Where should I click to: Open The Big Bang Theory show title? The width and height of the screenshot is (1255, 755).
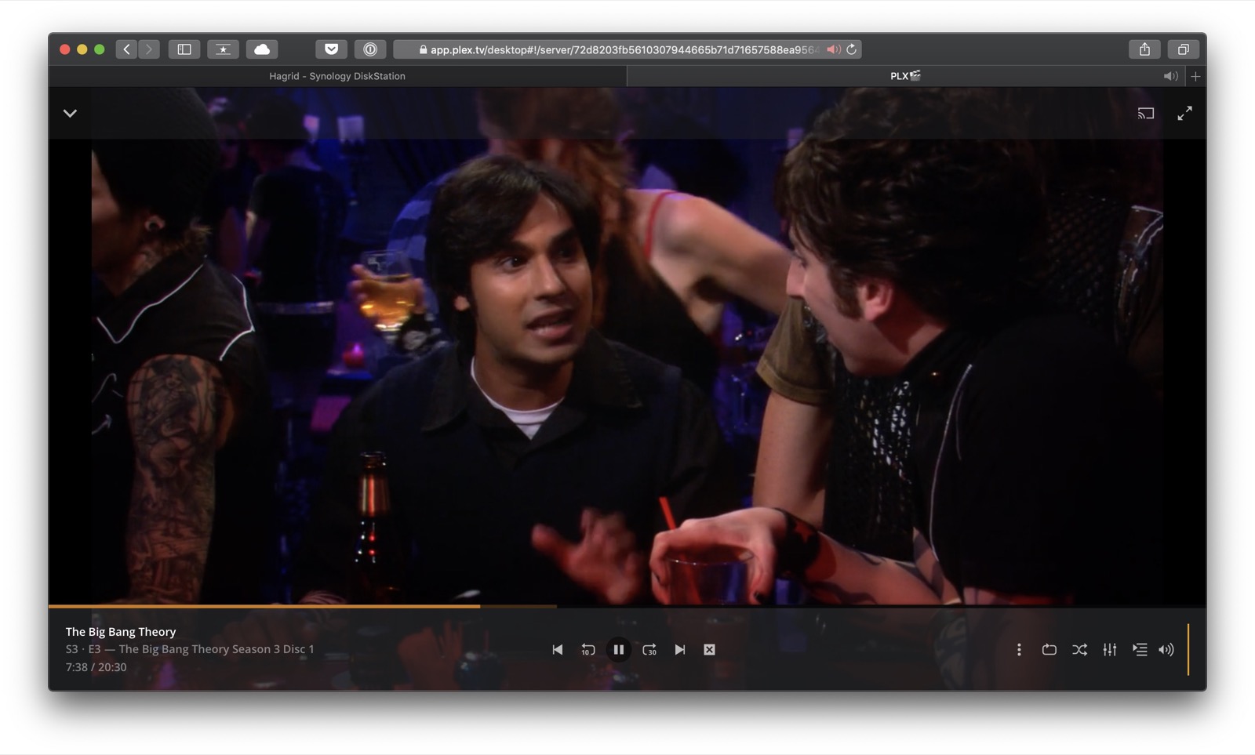(x=121, y=631)
